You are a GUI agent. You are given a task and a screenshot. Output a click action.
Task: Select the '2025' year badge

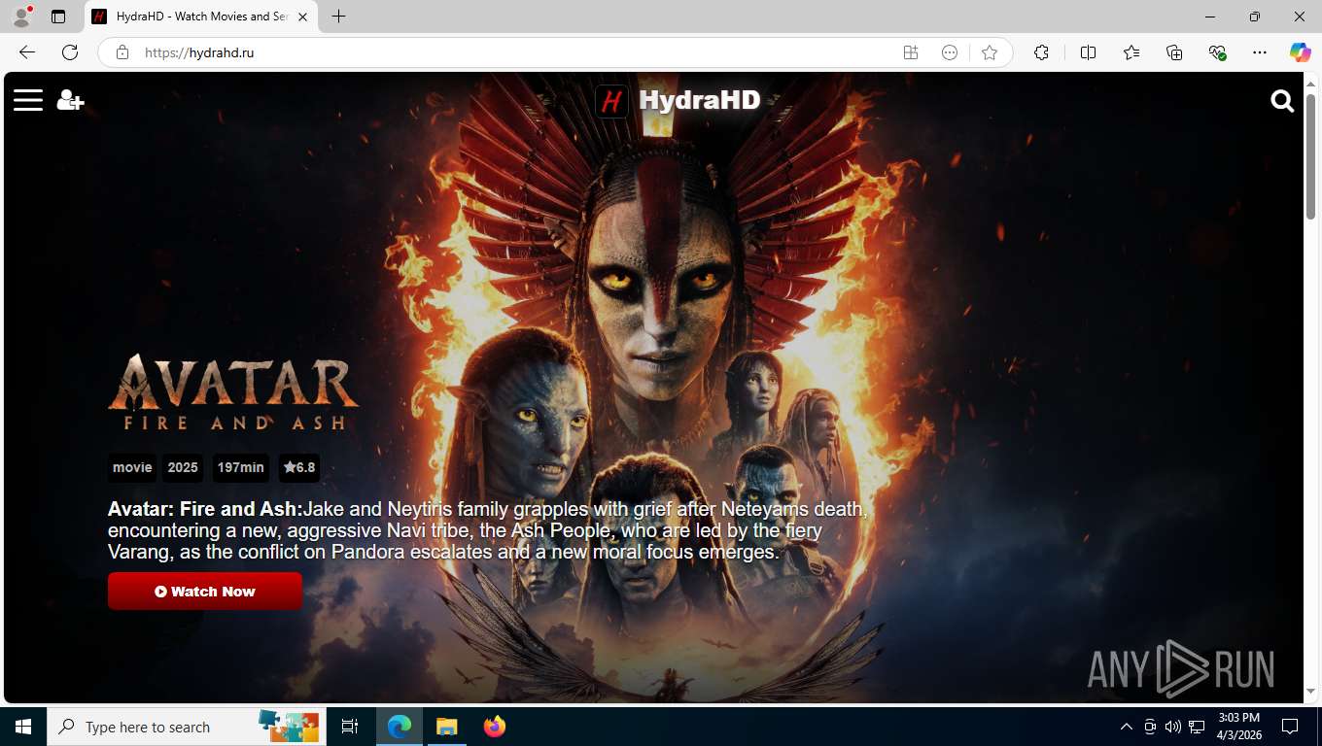[183, 467]
